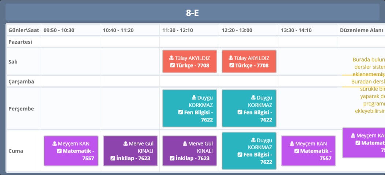The height and width of the screenshot is (175, 385).
Task: Click the 13:30 - 14:10 time header
Action: point(296,30)
